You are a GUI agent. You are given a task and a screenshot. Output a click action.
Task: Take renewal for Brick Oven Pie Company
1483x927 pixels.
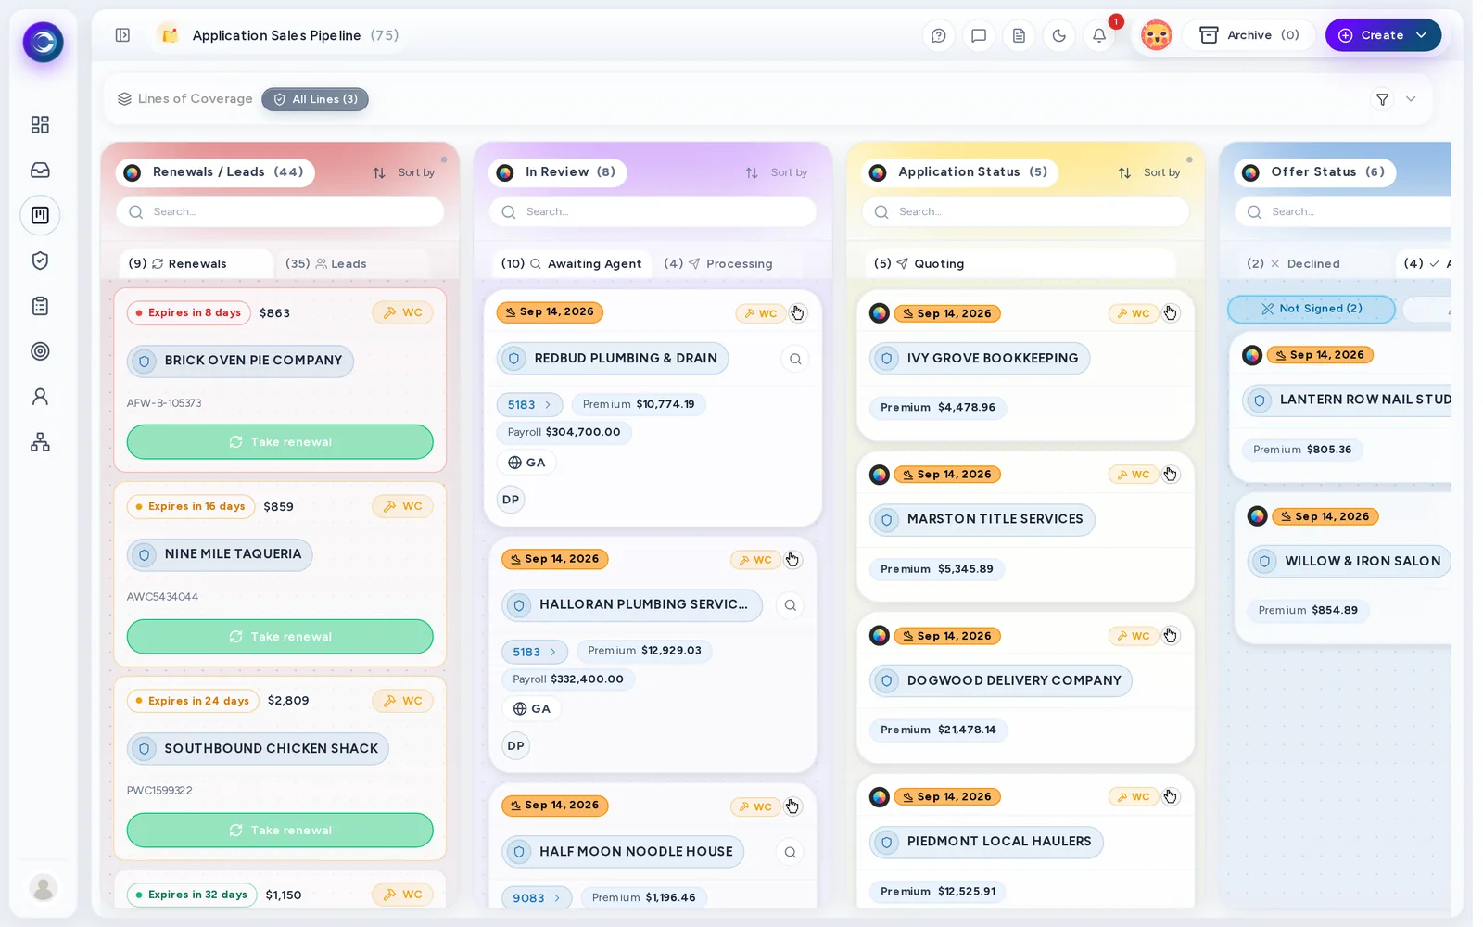point(280,442)
